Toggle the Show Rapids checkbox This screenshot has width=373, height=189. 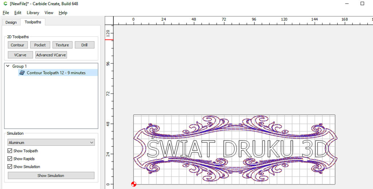click(x=10, y=158)
